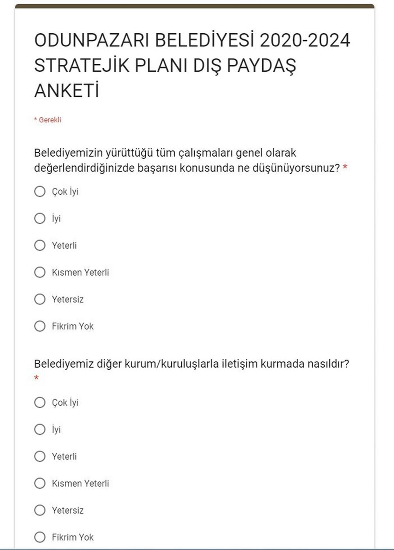Viewport: 394px width, 550px height.
Task: Click the red asterisk under the second question
Action: click(x=37, y=378)
